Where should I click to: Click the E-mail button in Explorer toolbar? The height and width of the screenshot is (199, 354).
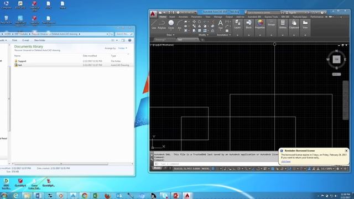(x=26, y=40)
